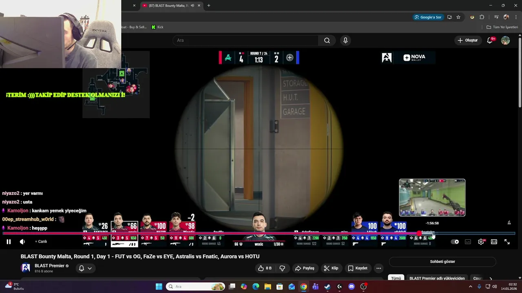Open BLAST Premier channel avatar
Image resolution: width=522 pixels, height=293 pixels.
[x=26, y=268]
